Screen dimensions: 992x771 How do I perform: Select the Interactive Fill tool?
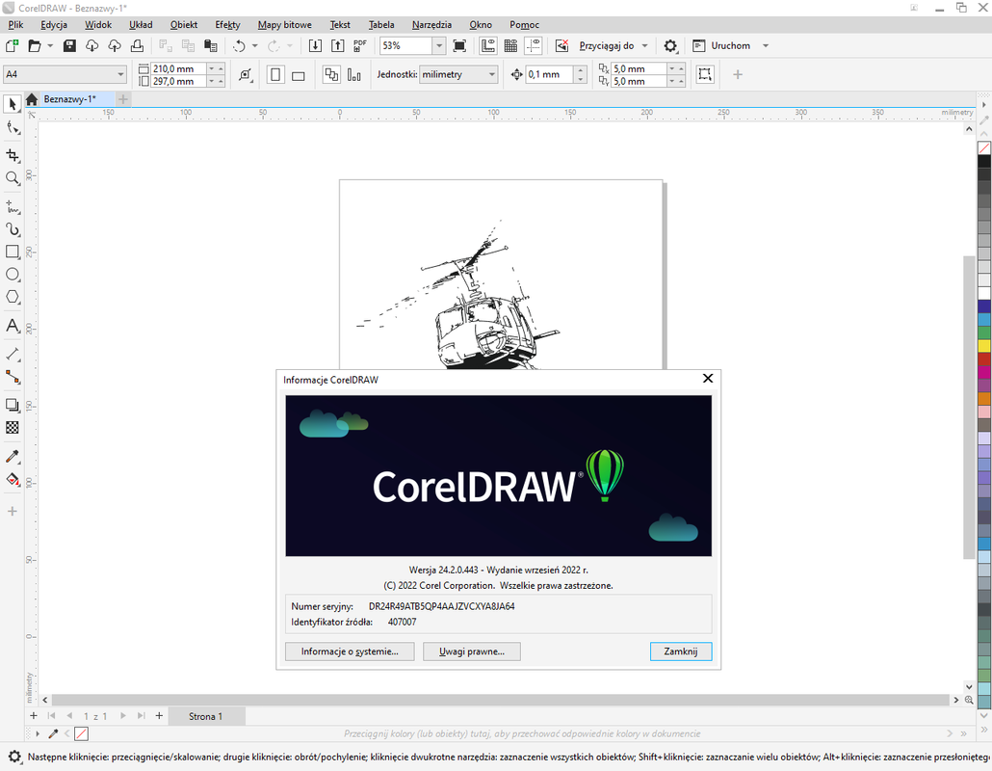pos(12,479)
